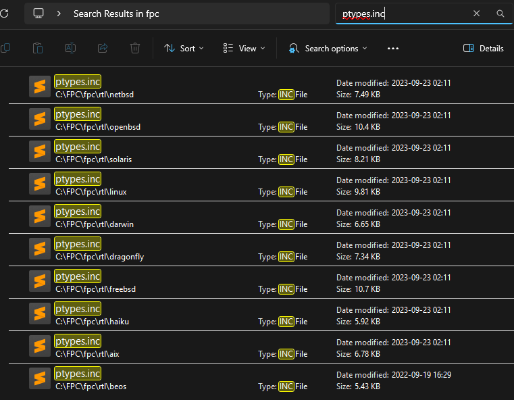Click 'Size: 5.43 KB' in beos row

[358, 387]
